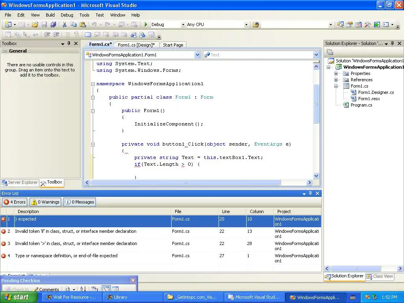Expand the References node in Solution Explorer
This screenshot has height=303, width=404.
click(x=336, y=80)
